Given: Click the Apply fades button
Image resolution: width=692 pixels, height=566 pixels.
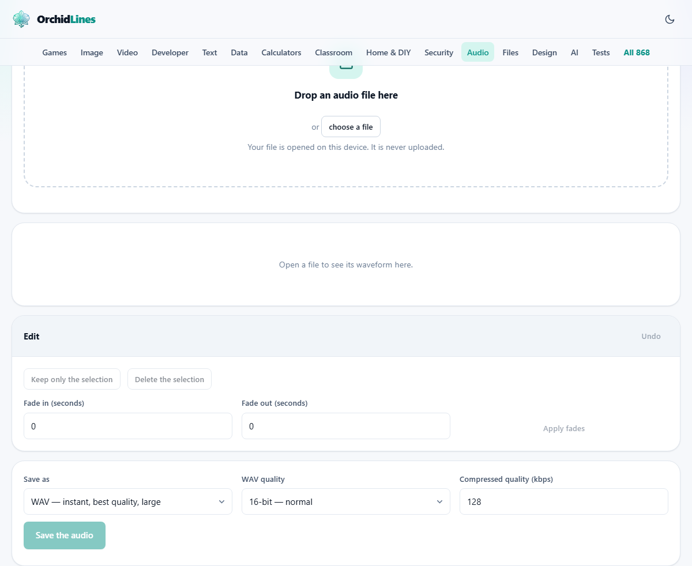Looking at the screenshot, I should pos(564,428).
